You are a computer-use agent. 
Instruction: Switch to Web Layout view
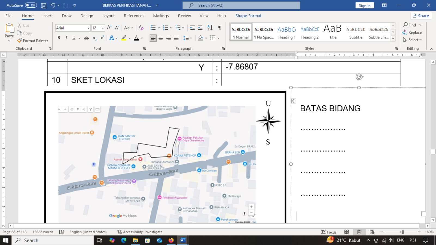tap(372, 232)
